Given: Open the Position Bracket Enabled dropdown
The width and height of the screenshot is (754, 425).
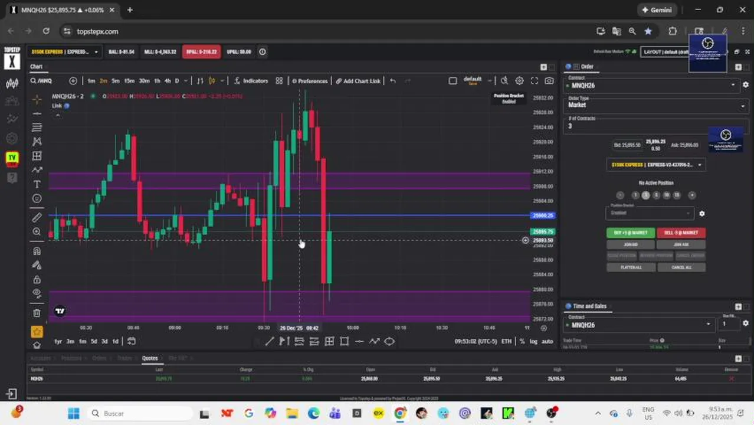Looking at the screenshot, I should 650,212.
